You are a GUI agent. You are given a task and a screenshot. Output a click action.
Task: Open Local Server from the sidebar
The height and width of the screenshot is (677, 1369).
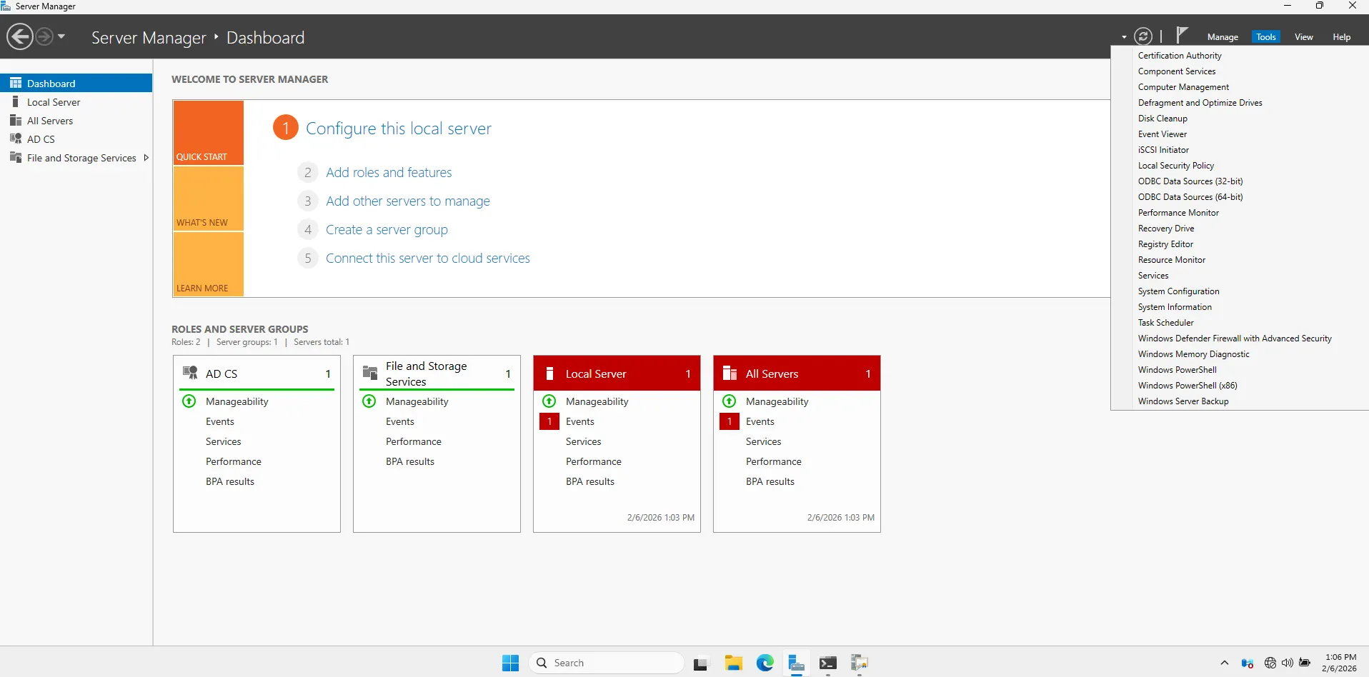click(54, 101)
